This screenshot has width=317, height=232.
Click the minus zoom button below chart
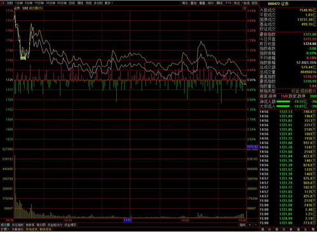click(255, 224)
